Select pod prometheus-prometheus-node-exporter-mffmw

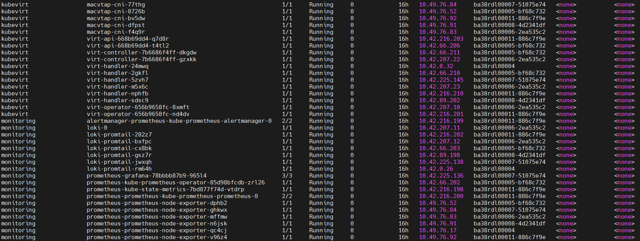click(157, 217)
